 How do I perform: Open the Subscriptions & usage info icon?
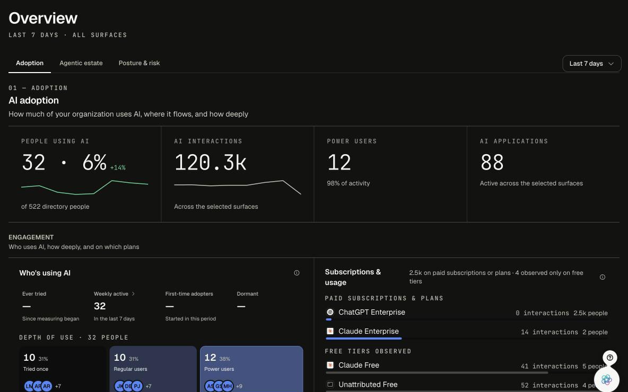tap(603, 277)
